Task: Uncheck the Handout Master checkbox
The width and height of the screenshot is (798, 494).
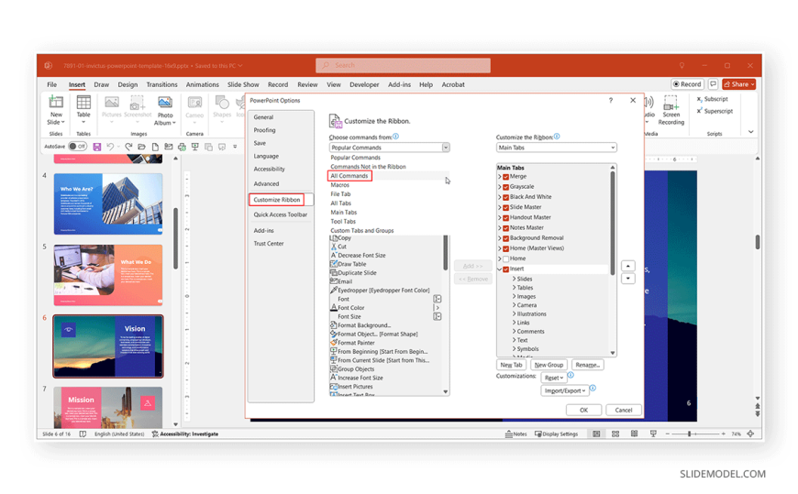Action: tap(506, 218)
